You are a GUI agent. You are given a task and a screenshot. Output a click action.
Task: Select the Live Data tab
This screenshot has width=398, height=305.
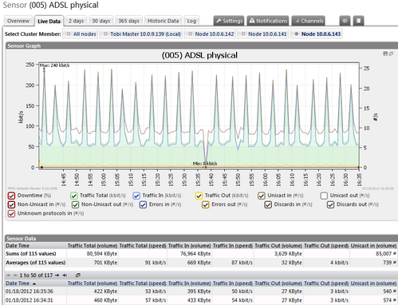(49, 22)
